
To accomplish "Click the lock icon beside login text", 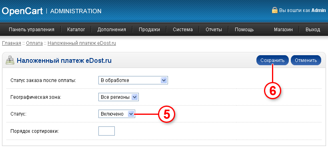I will click(275, 10).
